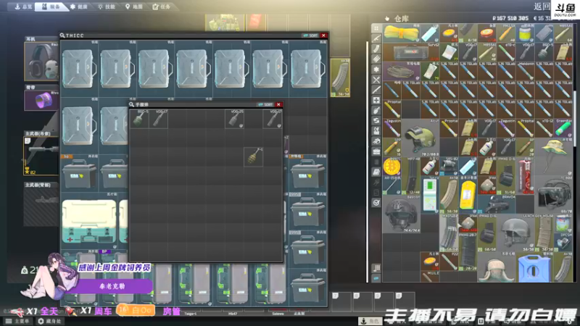Click the Meldonin injector in stash
Image resolution: width=580 pixels, height=326 pixels.
[525, 71]
